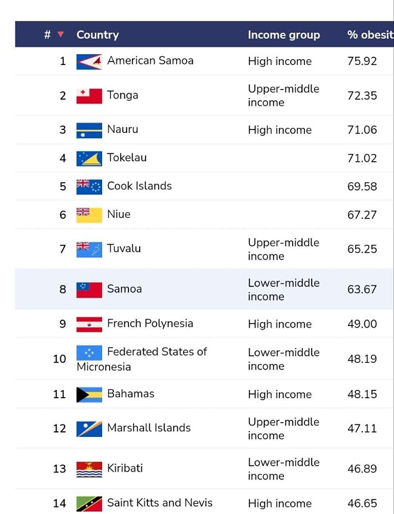394x514 pixels.
Task: Click the Tonga flag icon
Action: point(89,96)
